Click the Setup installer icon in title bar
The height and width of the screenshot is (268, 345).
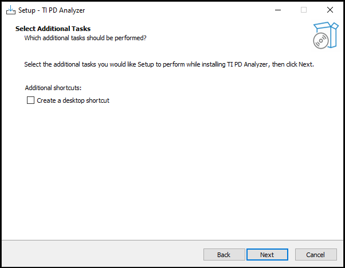(x=10, y=10)
